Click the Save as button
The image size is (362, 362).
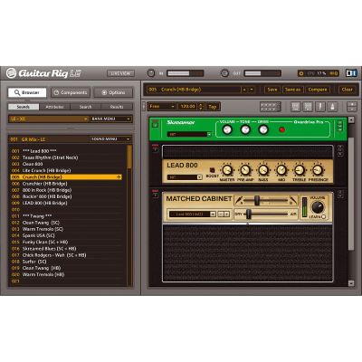point(292,90)
